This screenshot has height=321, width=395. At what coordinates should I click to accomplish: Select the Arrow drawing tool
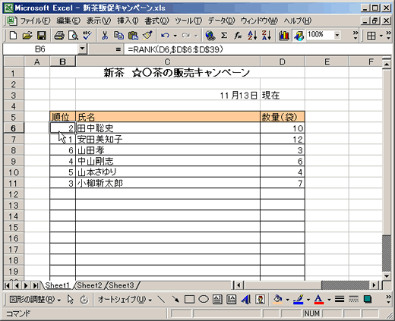click(x=175, y=300)
